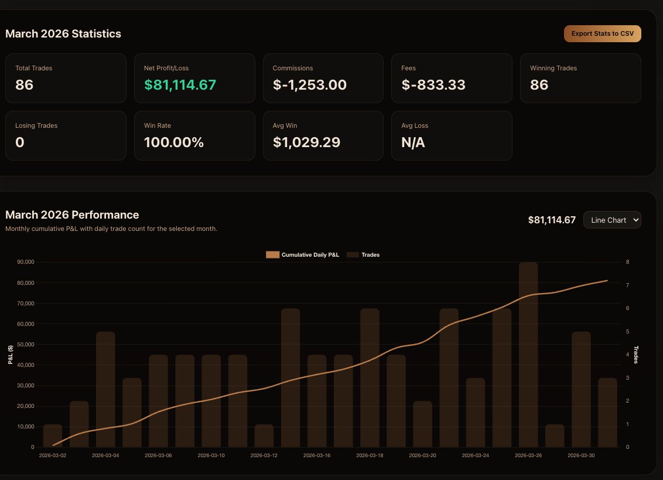Viewport: 663px width, 480px height.
Task: Click the trades bar above 2026-03-30
Action: [581, 389]
